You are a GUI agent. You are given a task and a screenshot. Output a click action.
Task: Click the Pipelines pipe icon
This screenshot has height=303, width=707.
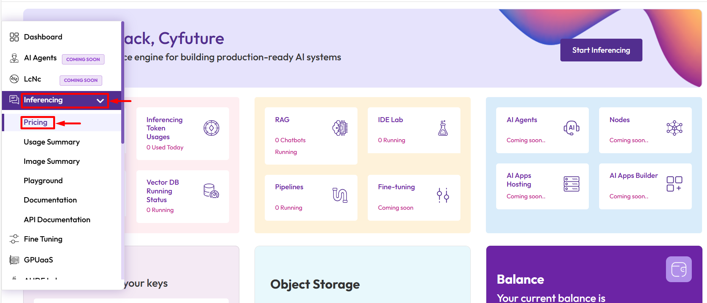coord(340,195)
